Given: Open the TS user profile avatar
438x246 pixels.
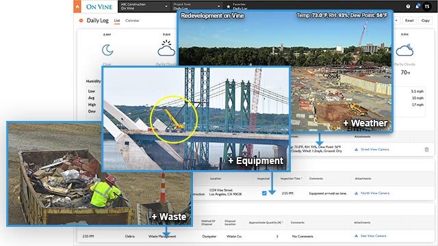Looking at the screenshot, I should [x=427, y=6].
